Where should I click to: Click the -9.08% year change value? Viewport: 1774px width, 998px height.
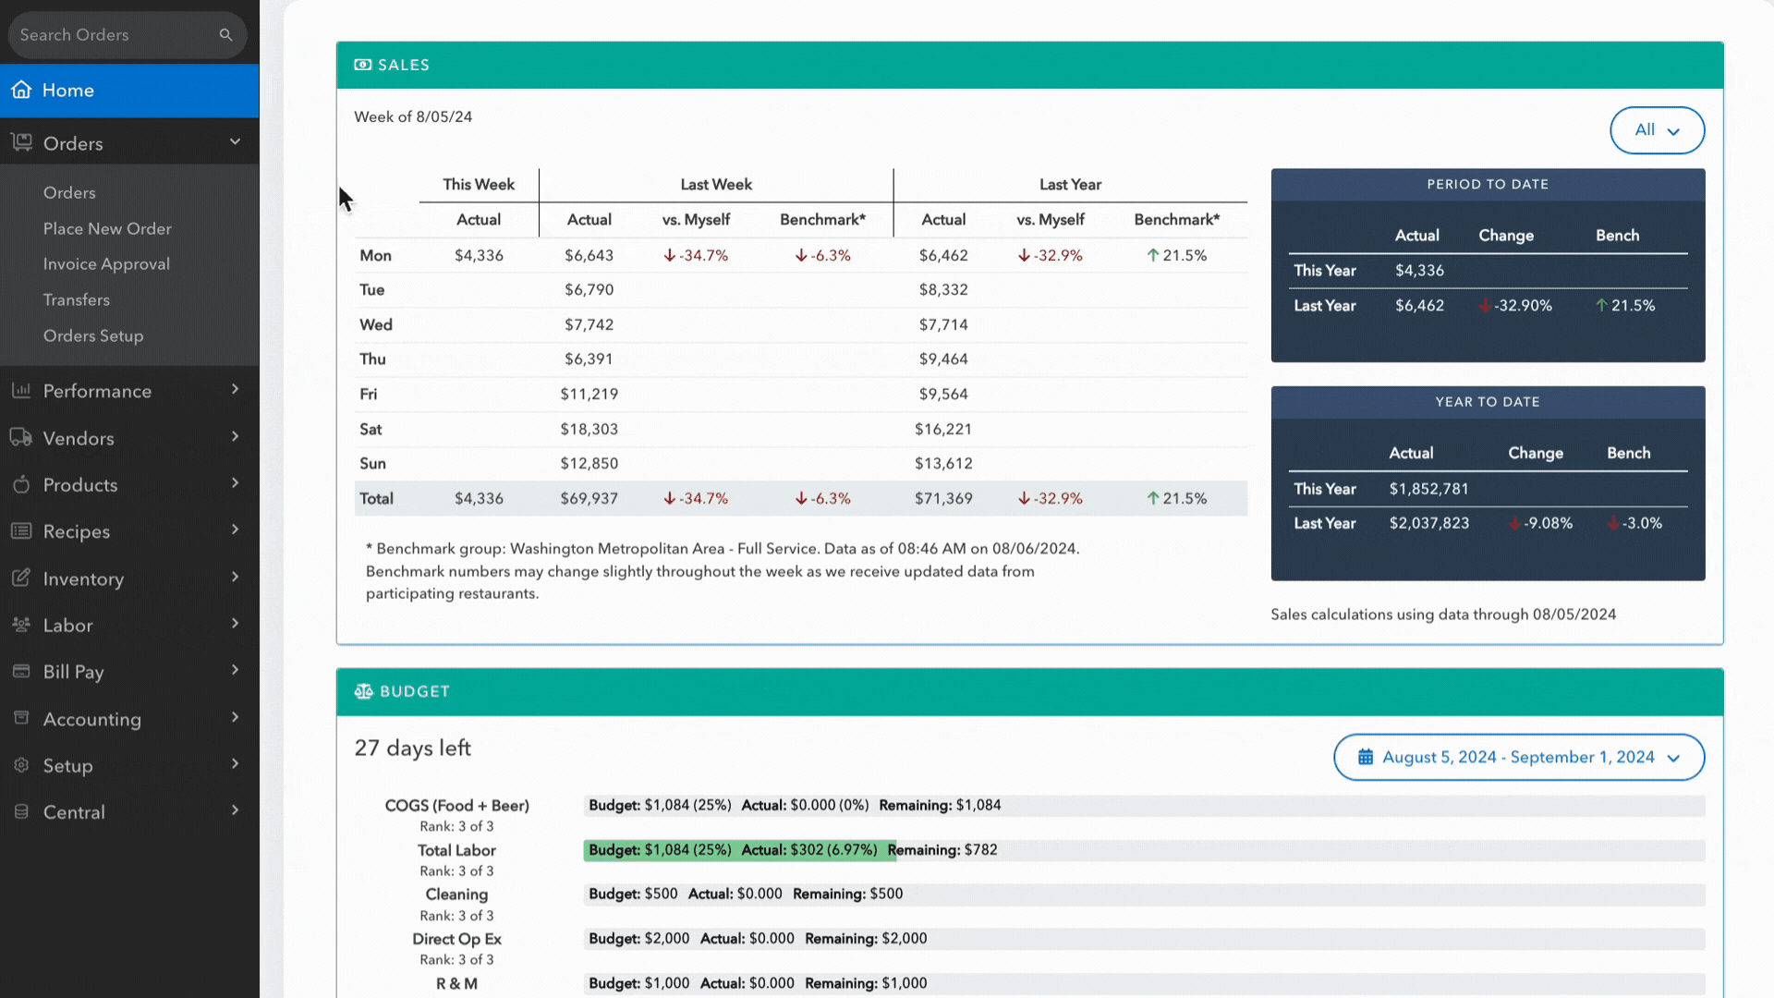[x=1540, y=523]
